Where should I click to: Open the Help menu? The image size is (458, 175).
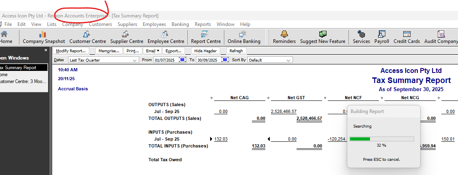coord(245,24)
